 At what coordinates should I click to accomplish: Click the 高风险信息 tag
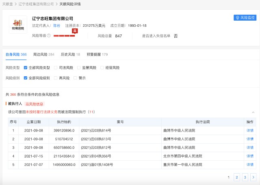coord(34,104)
